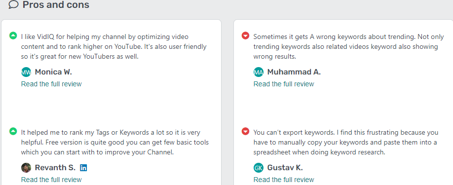The image size is (453, 185).
Task: Read the full review by Muhammad A.
Action: (284, 84)
